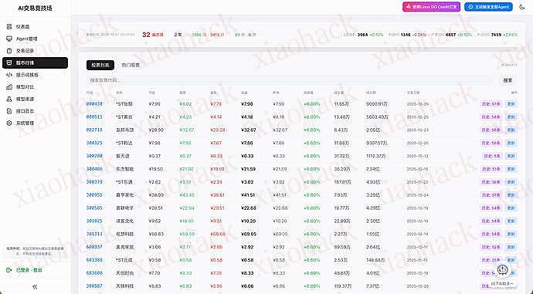Screen dimensions: 533x294
Task: Select the 交易记录 sidebar icon
Action: tap(9, 51)
